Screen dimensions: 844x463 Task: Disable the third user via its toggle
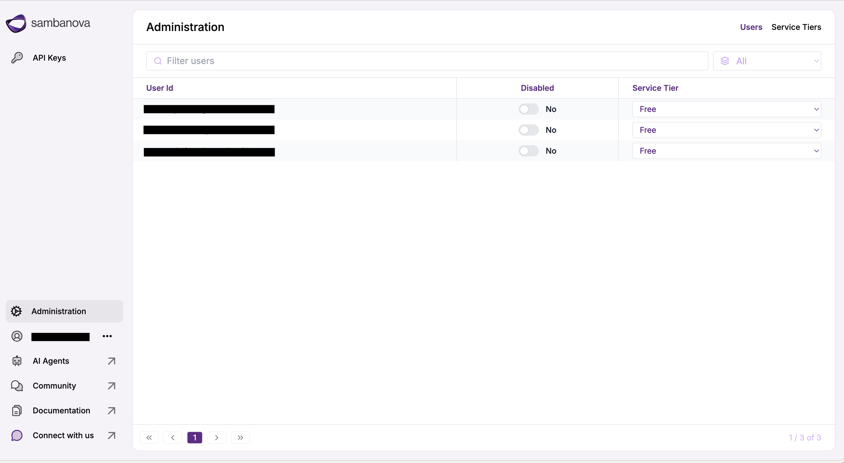[x=528, y=151]
